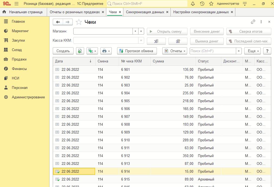Open the help question mark button
The width and height of the screenshot is (274, 187).
(x=267, y=51)
